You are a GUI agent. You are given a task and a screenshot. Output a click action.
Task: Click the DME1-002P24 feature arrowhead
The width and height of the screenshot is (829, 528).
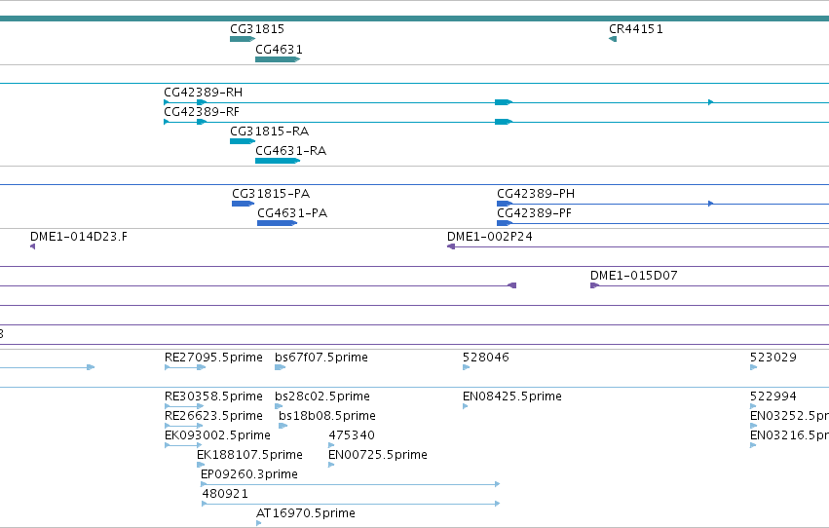tap(451, 246)
